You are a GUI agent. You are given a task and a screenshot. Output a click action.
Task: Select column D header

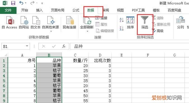tap(100, 55)
